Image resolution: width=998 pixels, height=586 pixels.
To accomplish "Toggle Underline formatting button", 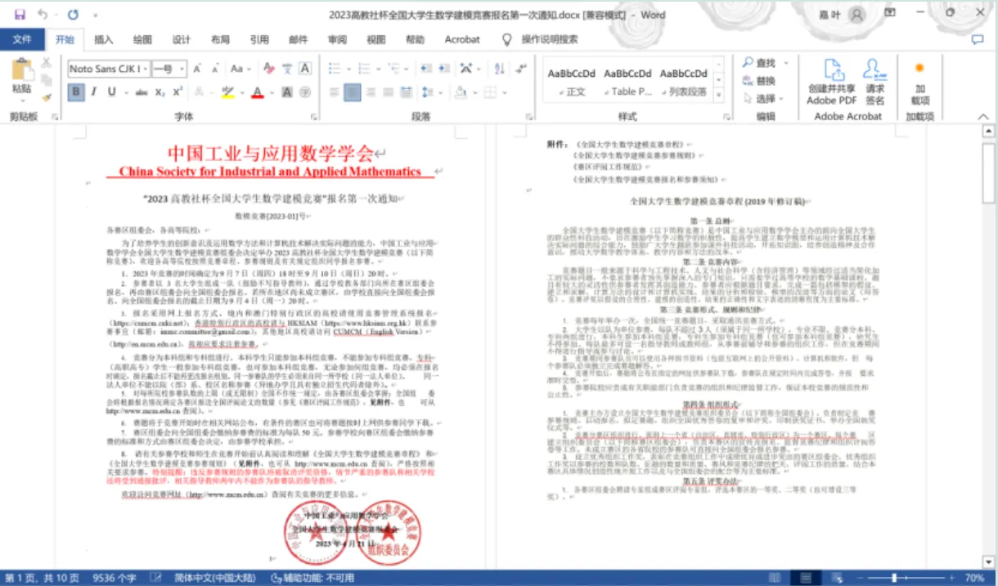I will click(x=111, y=92).
